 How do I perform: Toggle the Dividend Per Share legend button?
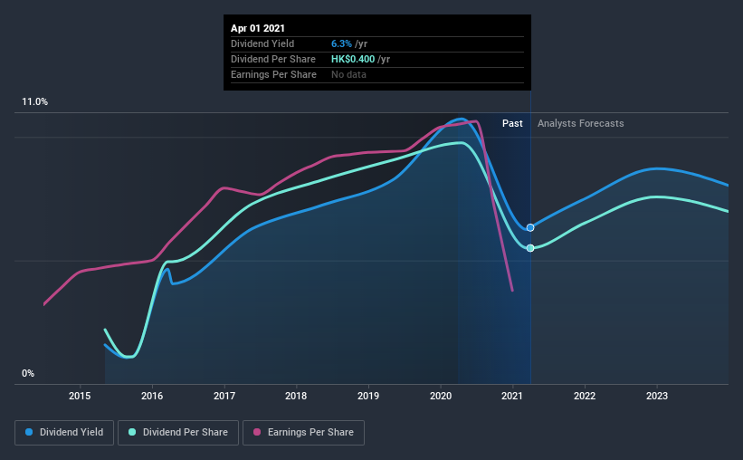pyautogui.click(x=178, y=433)
